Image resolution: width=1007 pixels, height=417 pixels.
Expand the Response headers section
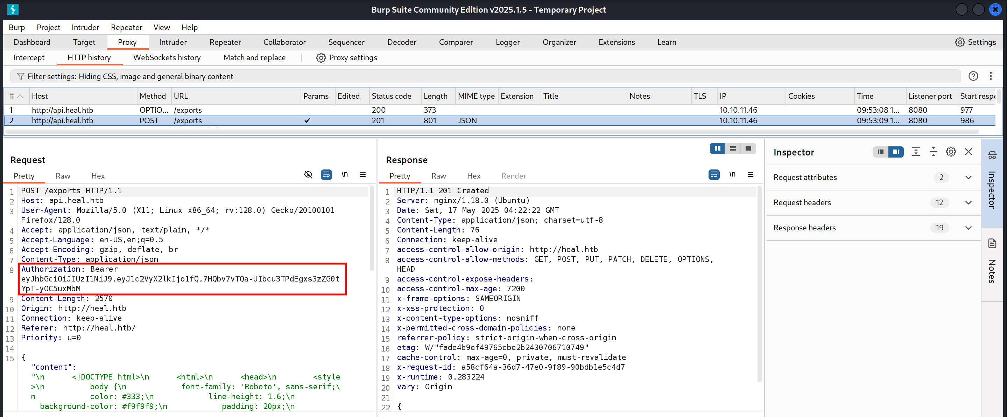[x=968, y=228]
